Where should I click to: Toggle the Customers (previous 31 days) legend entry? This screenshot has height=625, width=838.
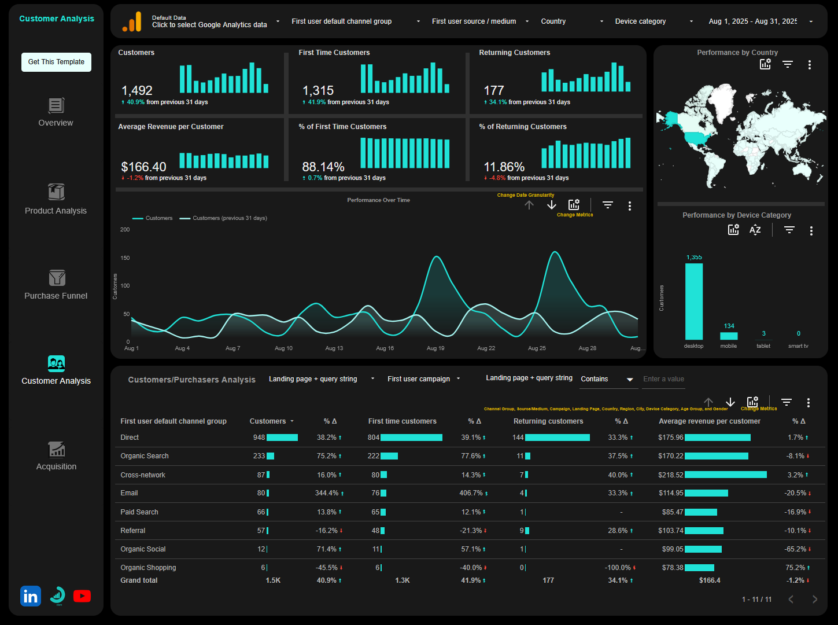pyautogui.click(x=223, y=218)
